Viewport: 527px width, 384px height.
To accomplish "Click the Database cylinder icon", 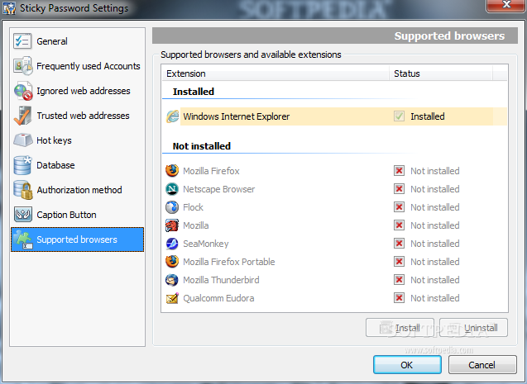I will point(22,165).
